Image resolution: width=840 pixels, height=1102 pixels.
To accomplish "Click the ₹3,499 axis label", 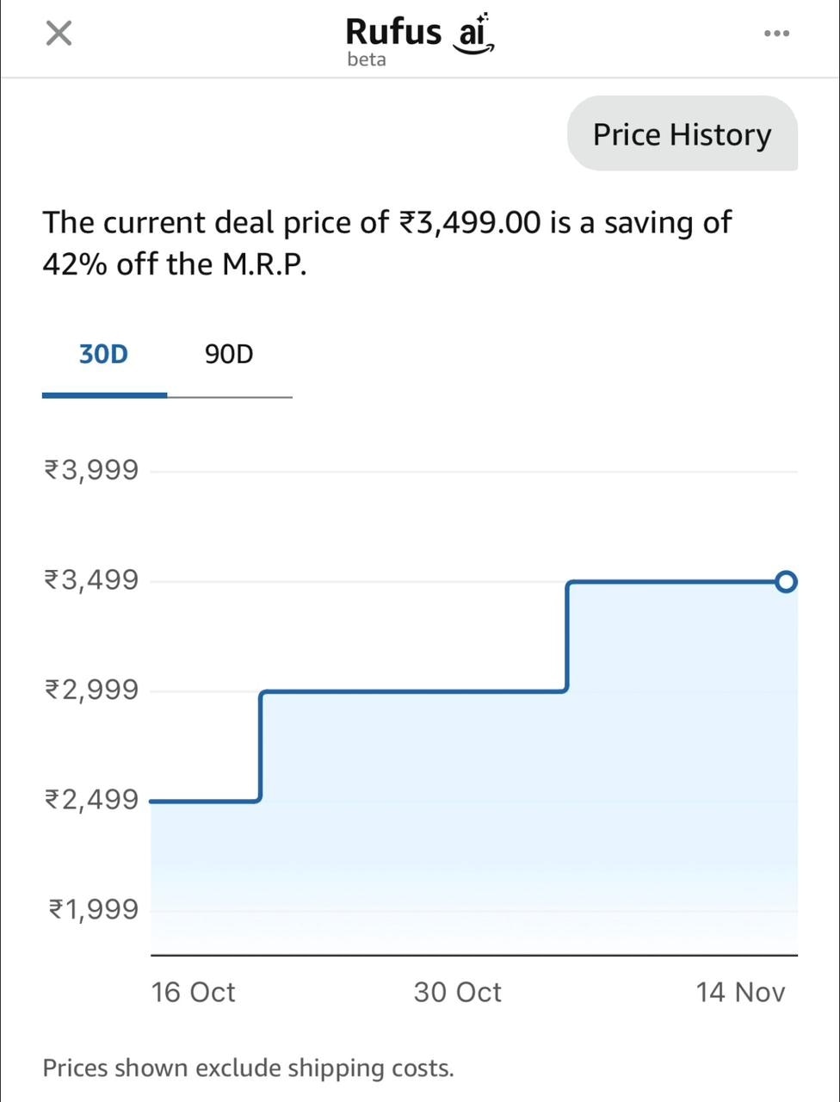I will 91,580.
